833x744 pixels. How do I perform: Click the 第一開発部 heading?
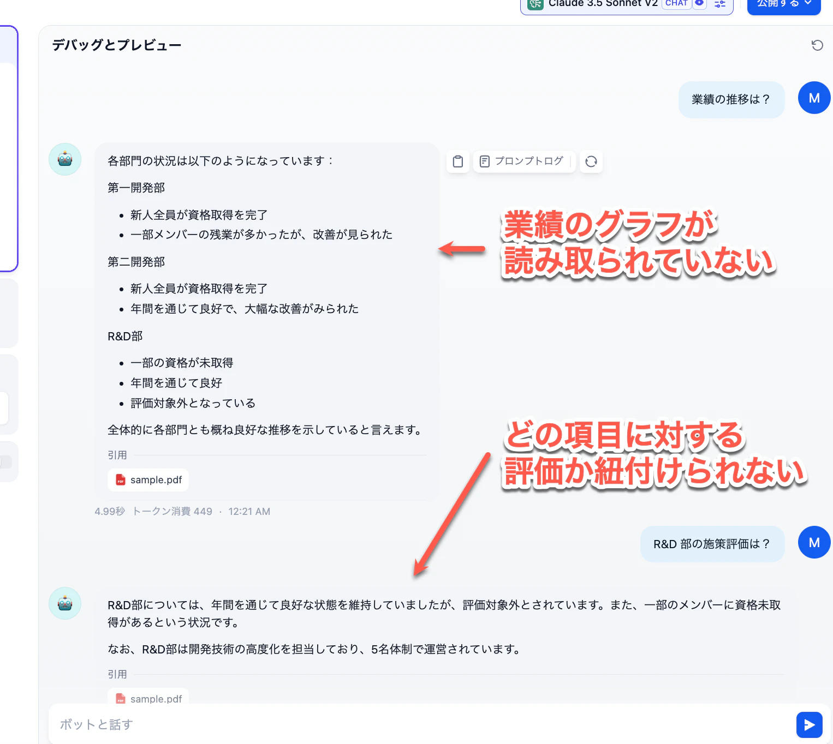click(x=136, y=188)
